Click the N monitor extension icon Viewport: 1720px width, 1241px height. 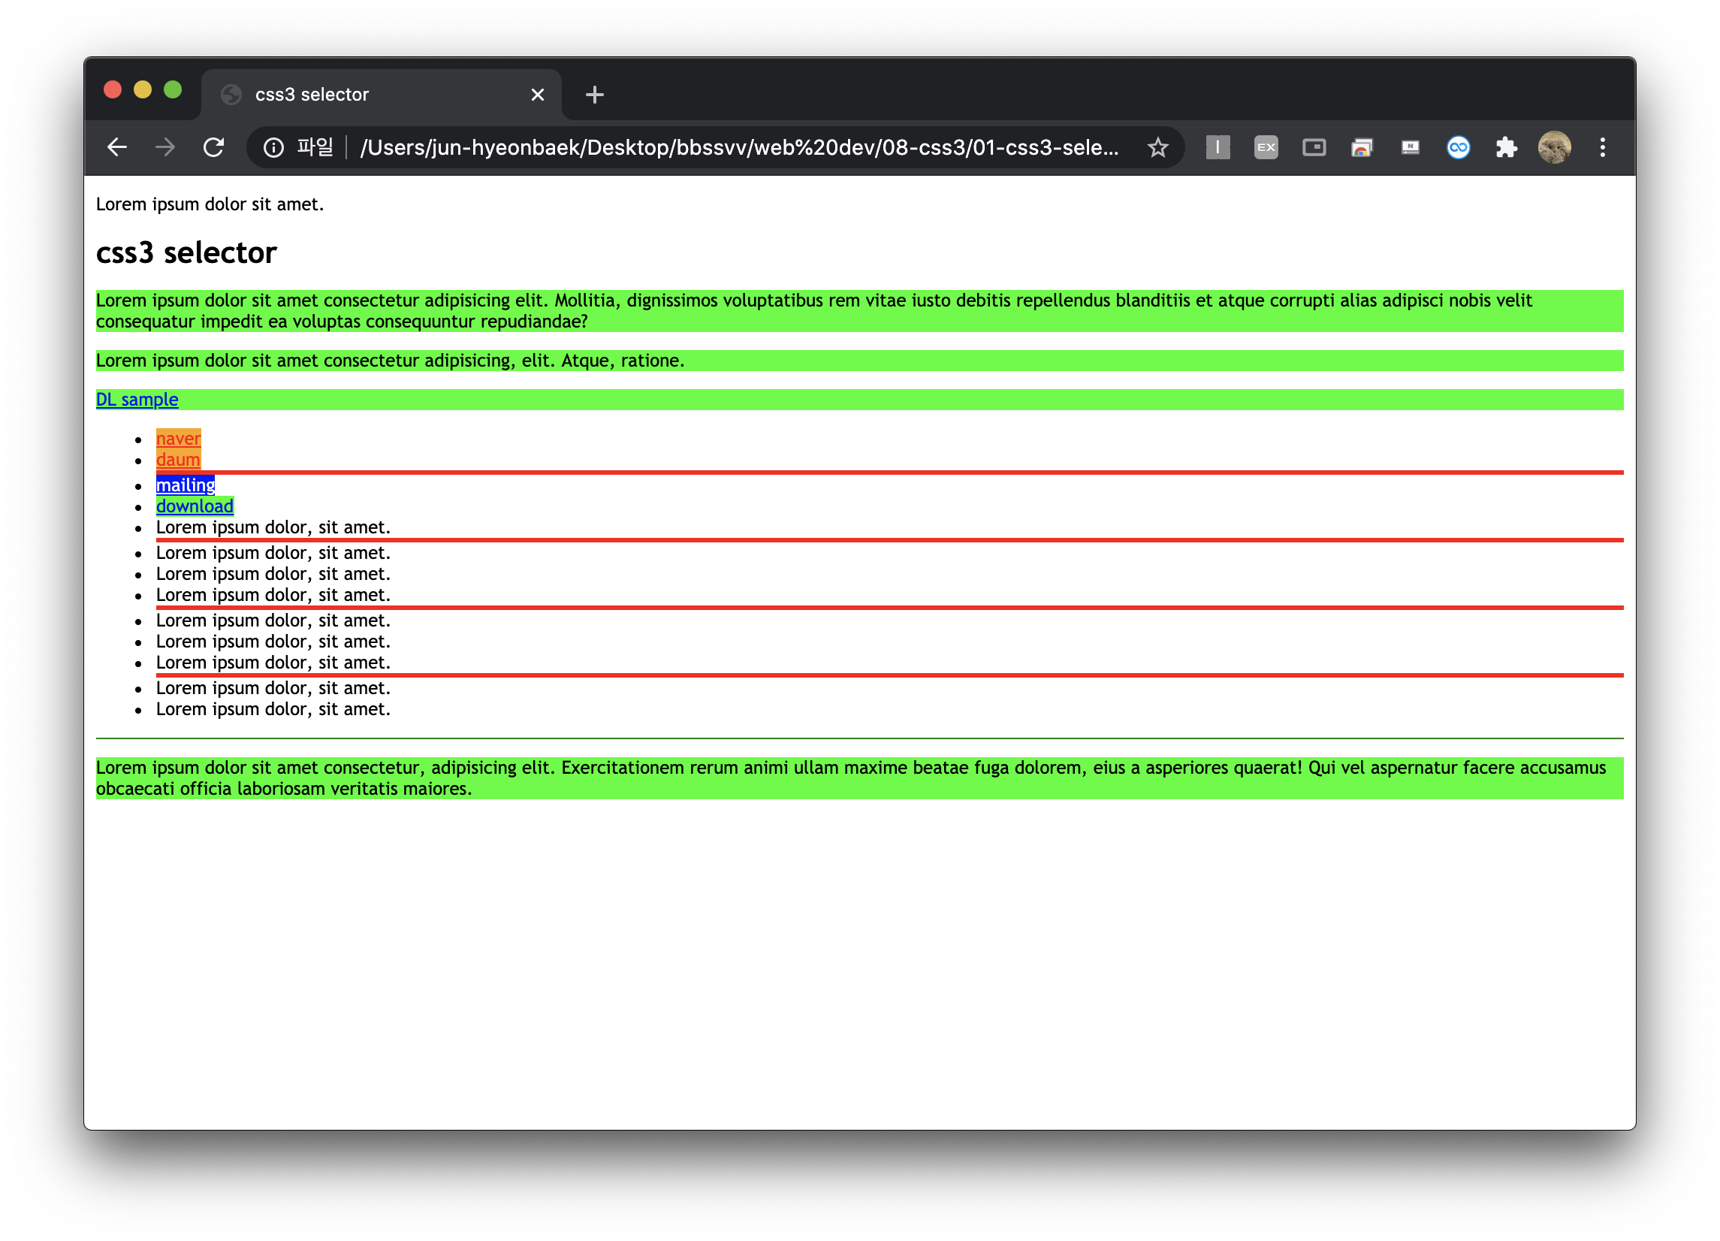[1410, 147]
